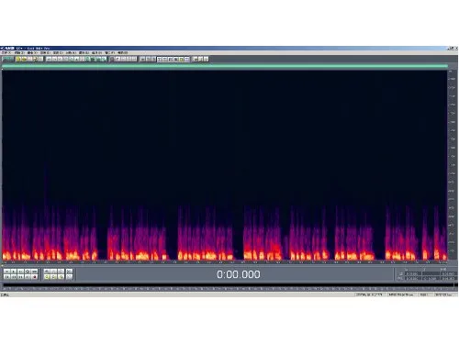Click the Play to End circle button
459x344 pixels.
(28, 272)
